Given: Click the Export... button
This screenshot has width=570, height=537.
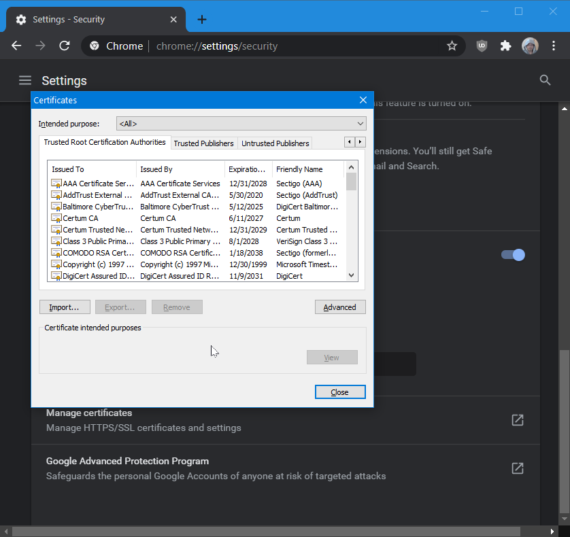Looking at the screenshot, I should 120,307.
